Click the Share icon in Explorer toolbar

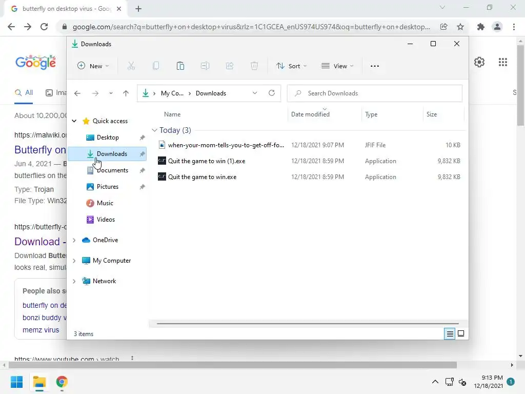pyautogui.click(x=230, y=66)
